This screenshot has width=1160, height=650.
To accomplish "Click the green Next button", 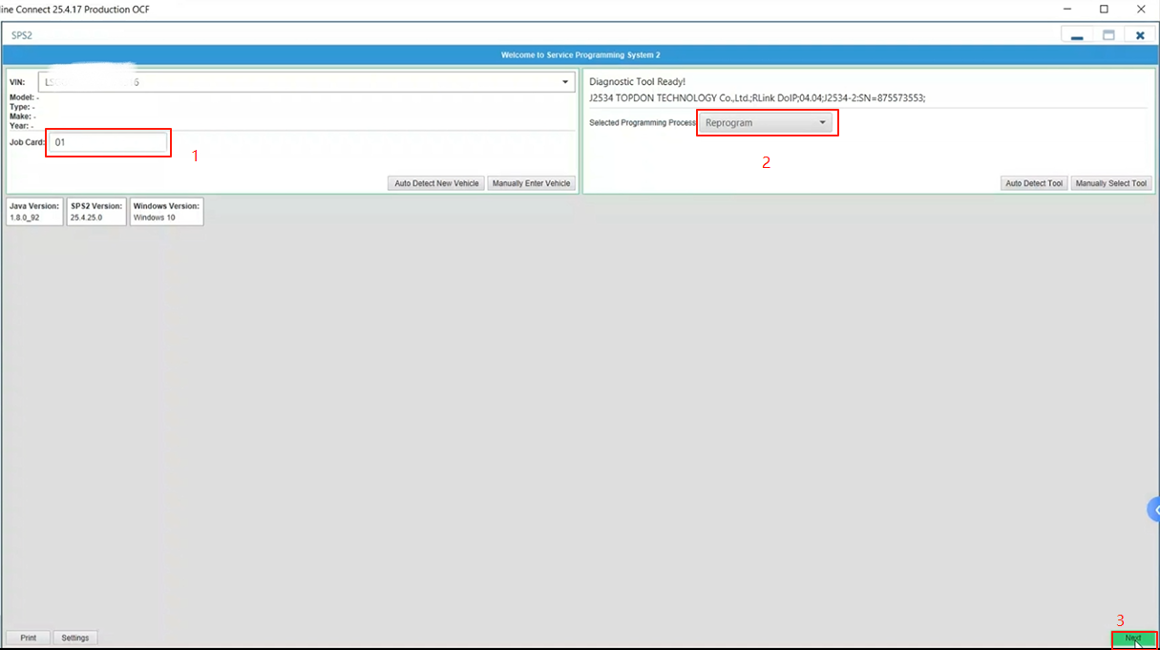I will click(x=1133, y=639).
